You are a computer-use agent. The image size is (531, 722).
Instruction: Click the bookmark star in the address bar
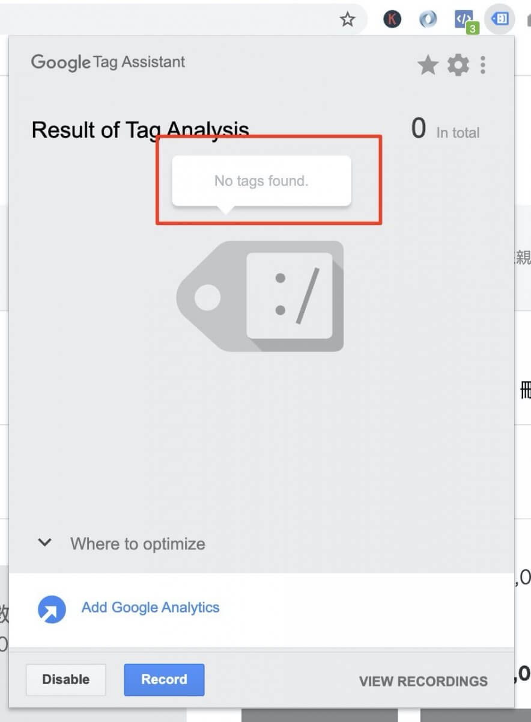pyautogui.click(x=348, y=19)
